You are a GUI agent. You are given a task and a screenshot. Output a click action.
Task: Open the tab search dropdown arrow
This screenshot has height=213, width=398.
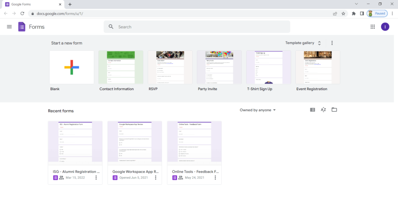pos(356,4)
